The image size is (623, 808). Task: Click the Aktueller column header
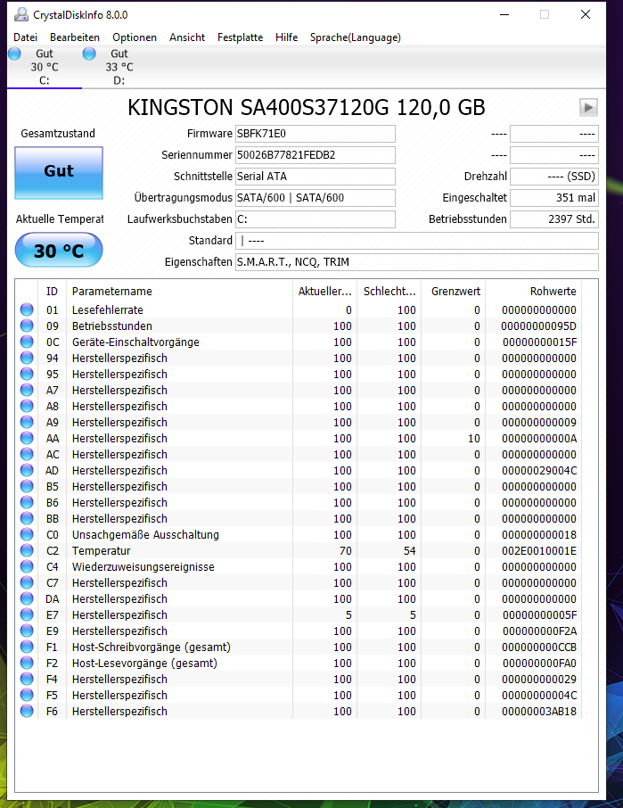325,291
